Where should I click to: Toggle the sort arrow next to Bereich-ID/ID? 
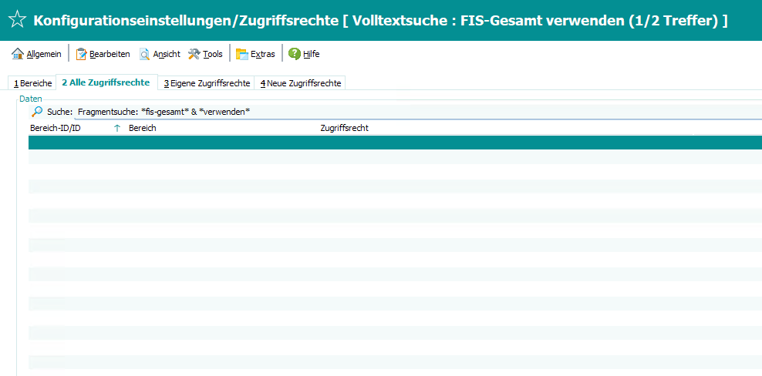[117, 128]
